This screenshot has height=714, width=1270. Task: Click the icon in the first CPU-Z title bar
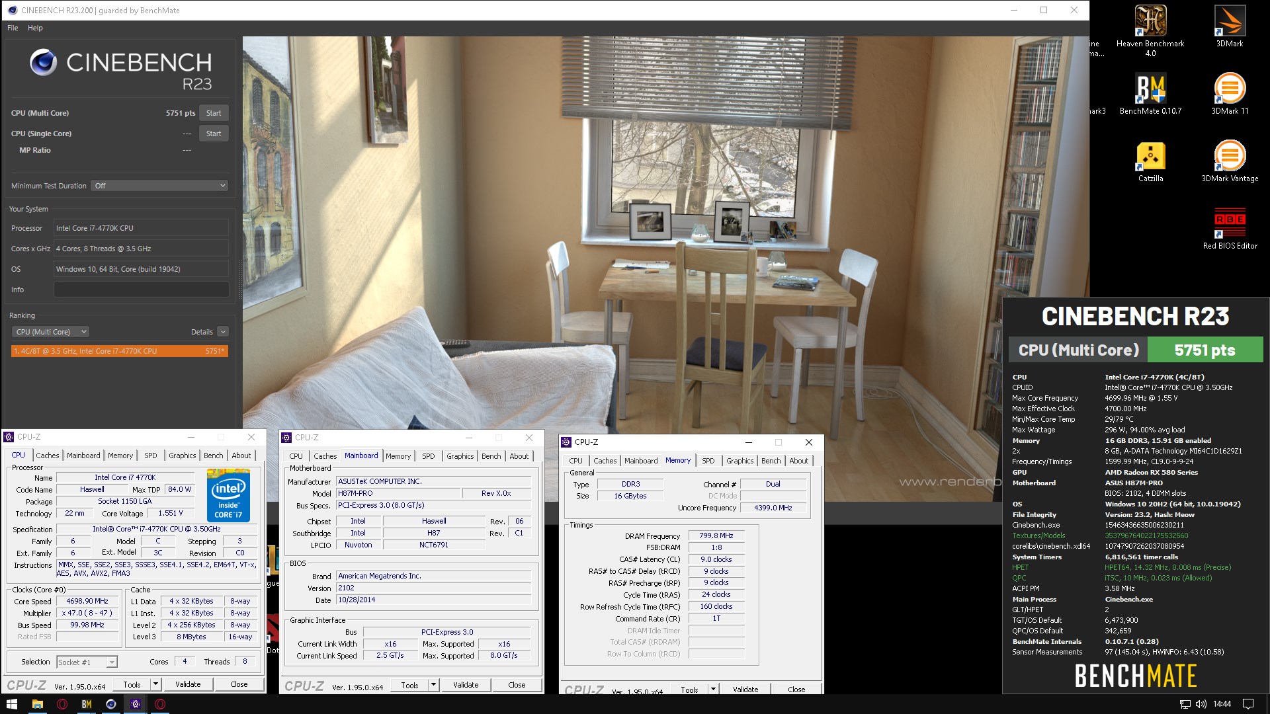(x=9, y=437)
